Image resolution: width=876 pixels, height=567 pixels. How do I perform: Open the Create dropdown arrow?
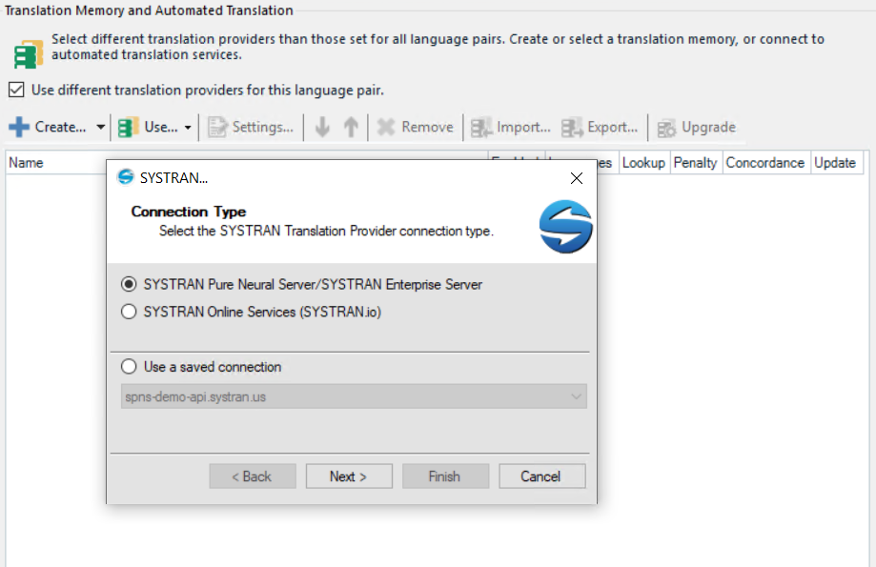click(100, 127)
